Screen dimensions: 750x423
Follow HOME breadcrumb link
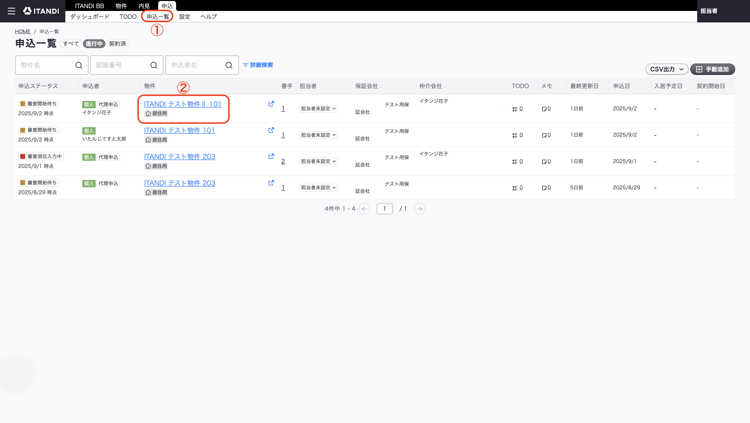[x=23, y=31]
